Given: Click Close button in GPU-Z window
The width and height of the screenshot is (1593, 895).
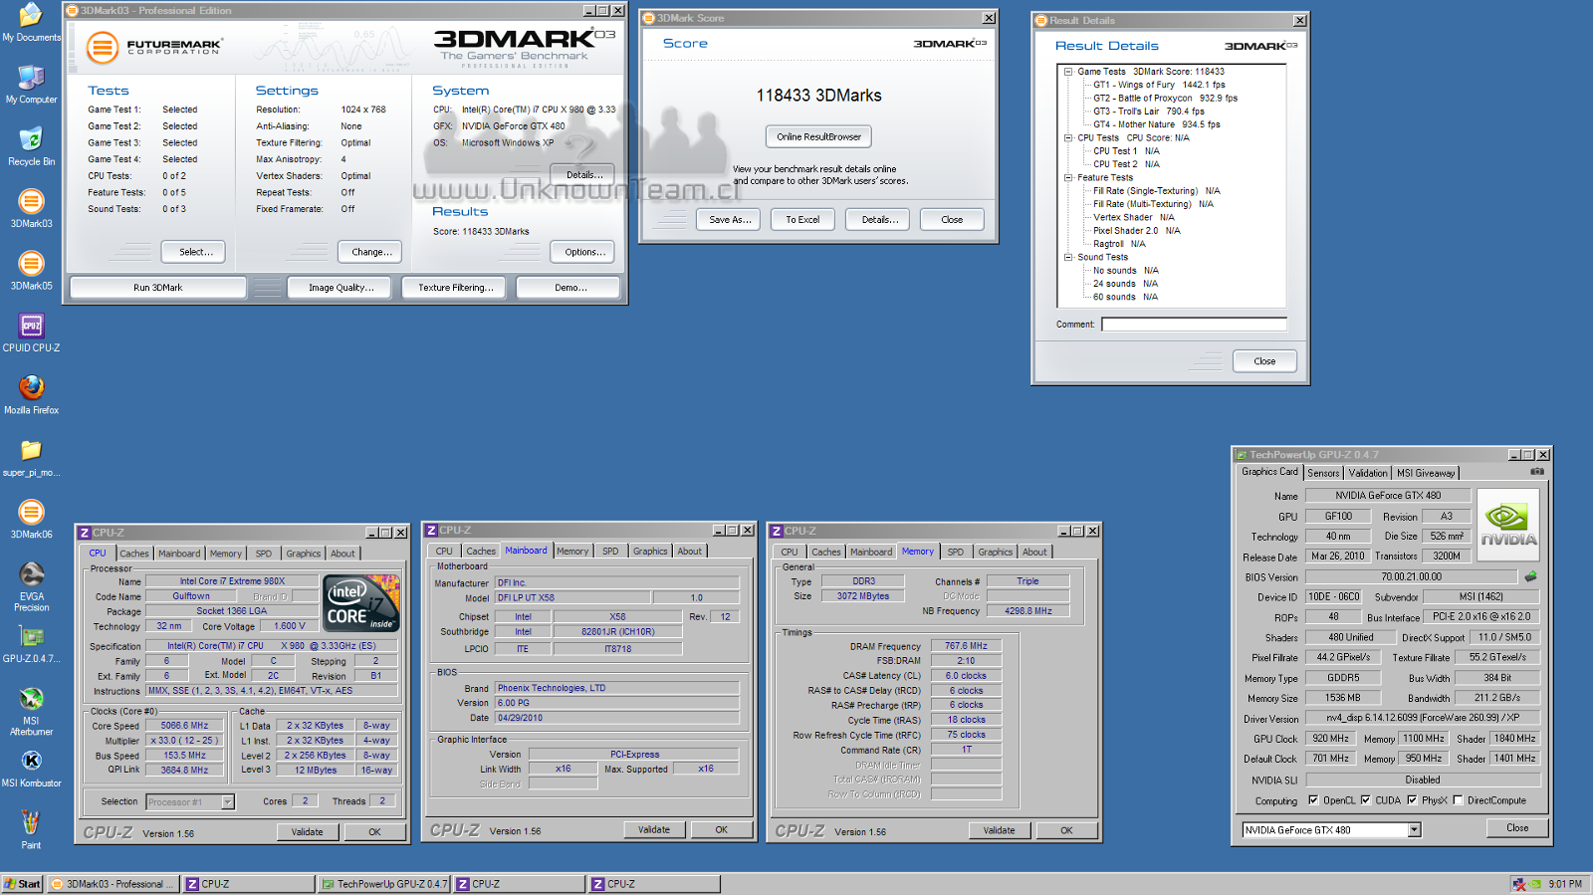Looking at the screenshot, I should (1517, 827).
